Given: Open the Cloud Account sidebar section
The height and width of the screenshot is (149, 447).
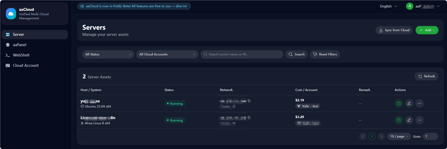Looking at the screenshot, I should coord(35,65).
